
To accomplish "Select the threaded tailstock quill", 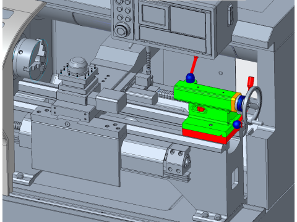I will coord(166,94).
